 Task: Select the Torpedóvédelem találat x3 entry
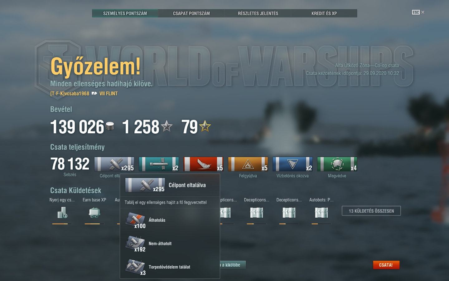coord(170,267)
